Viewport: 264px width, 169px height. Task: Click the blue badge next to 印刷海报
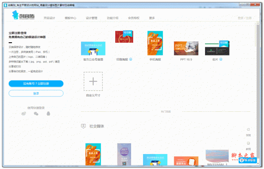click(x=131, y=59)
